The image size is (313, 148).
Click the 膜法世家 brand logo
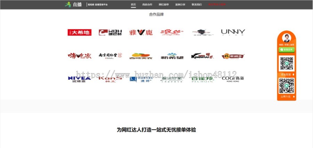[172, 79]
